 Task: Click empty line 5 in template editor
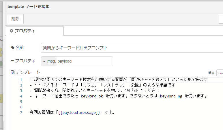(x=115, y=101)
